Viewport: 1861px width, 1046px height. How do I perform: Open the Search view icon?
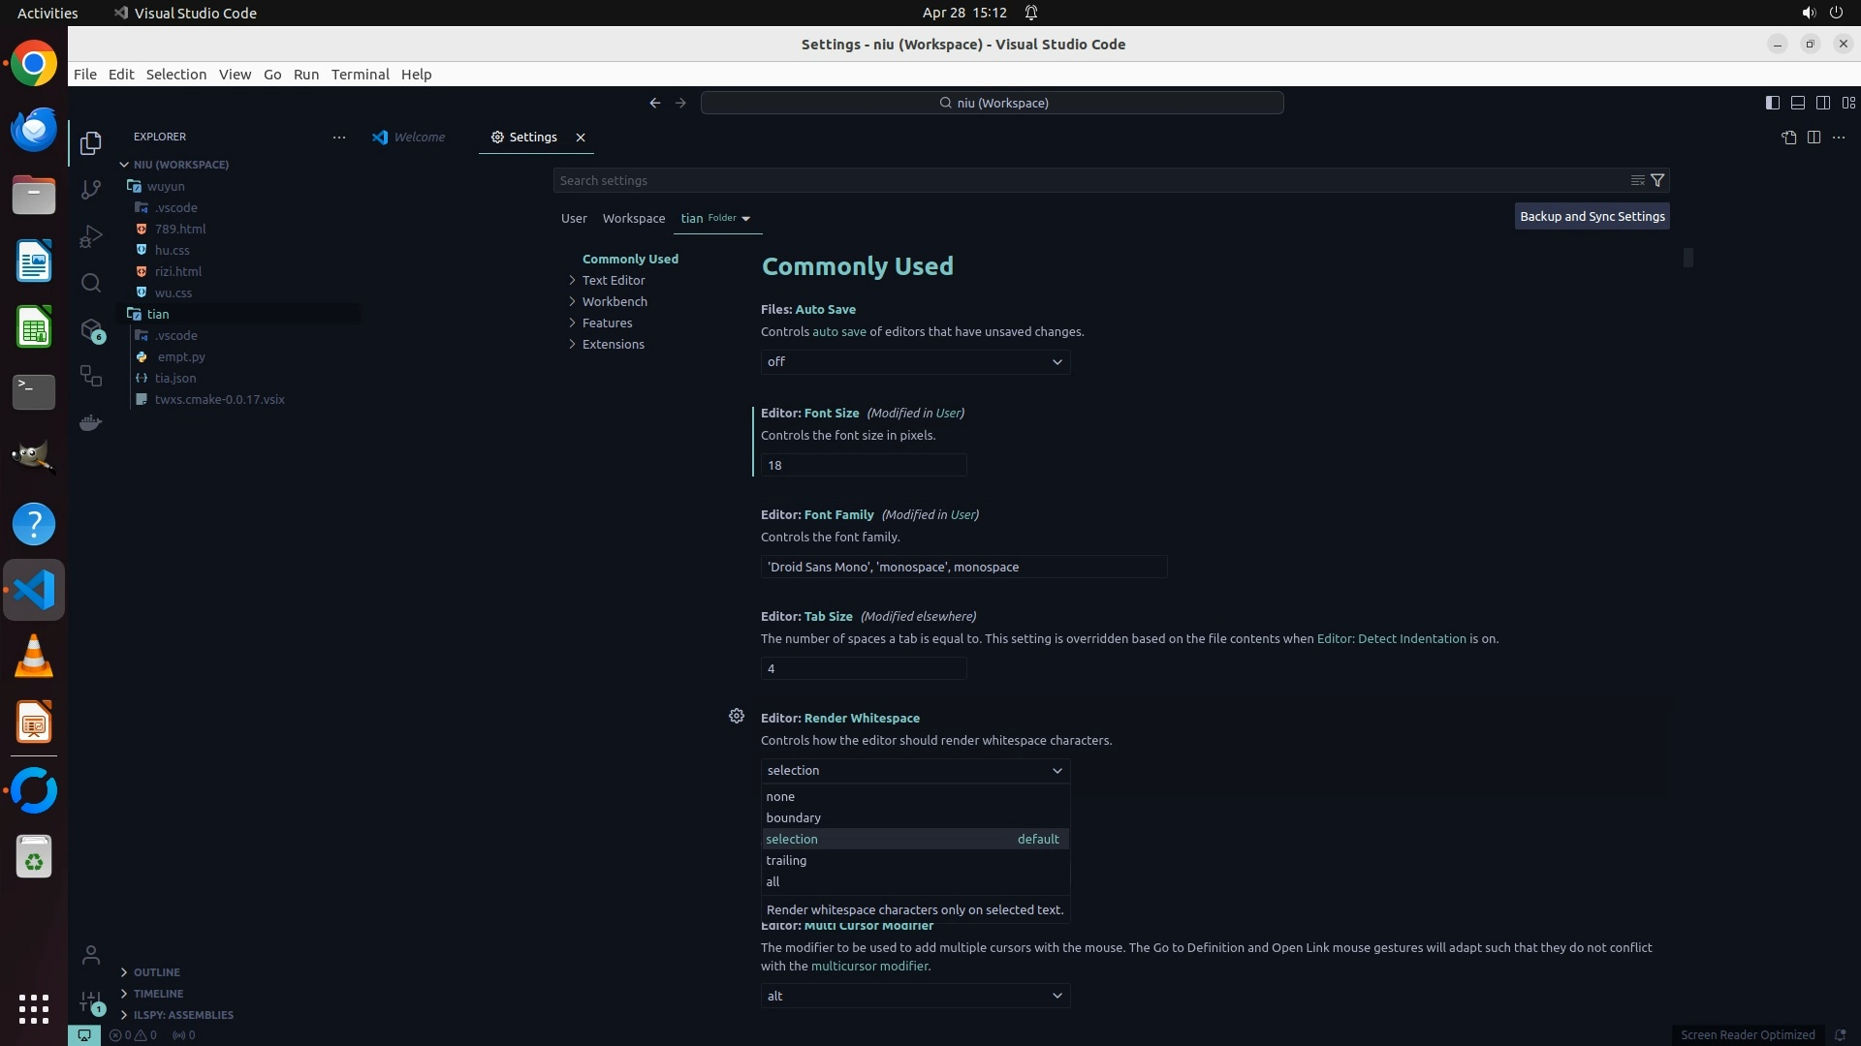click(x=91, y=283)
